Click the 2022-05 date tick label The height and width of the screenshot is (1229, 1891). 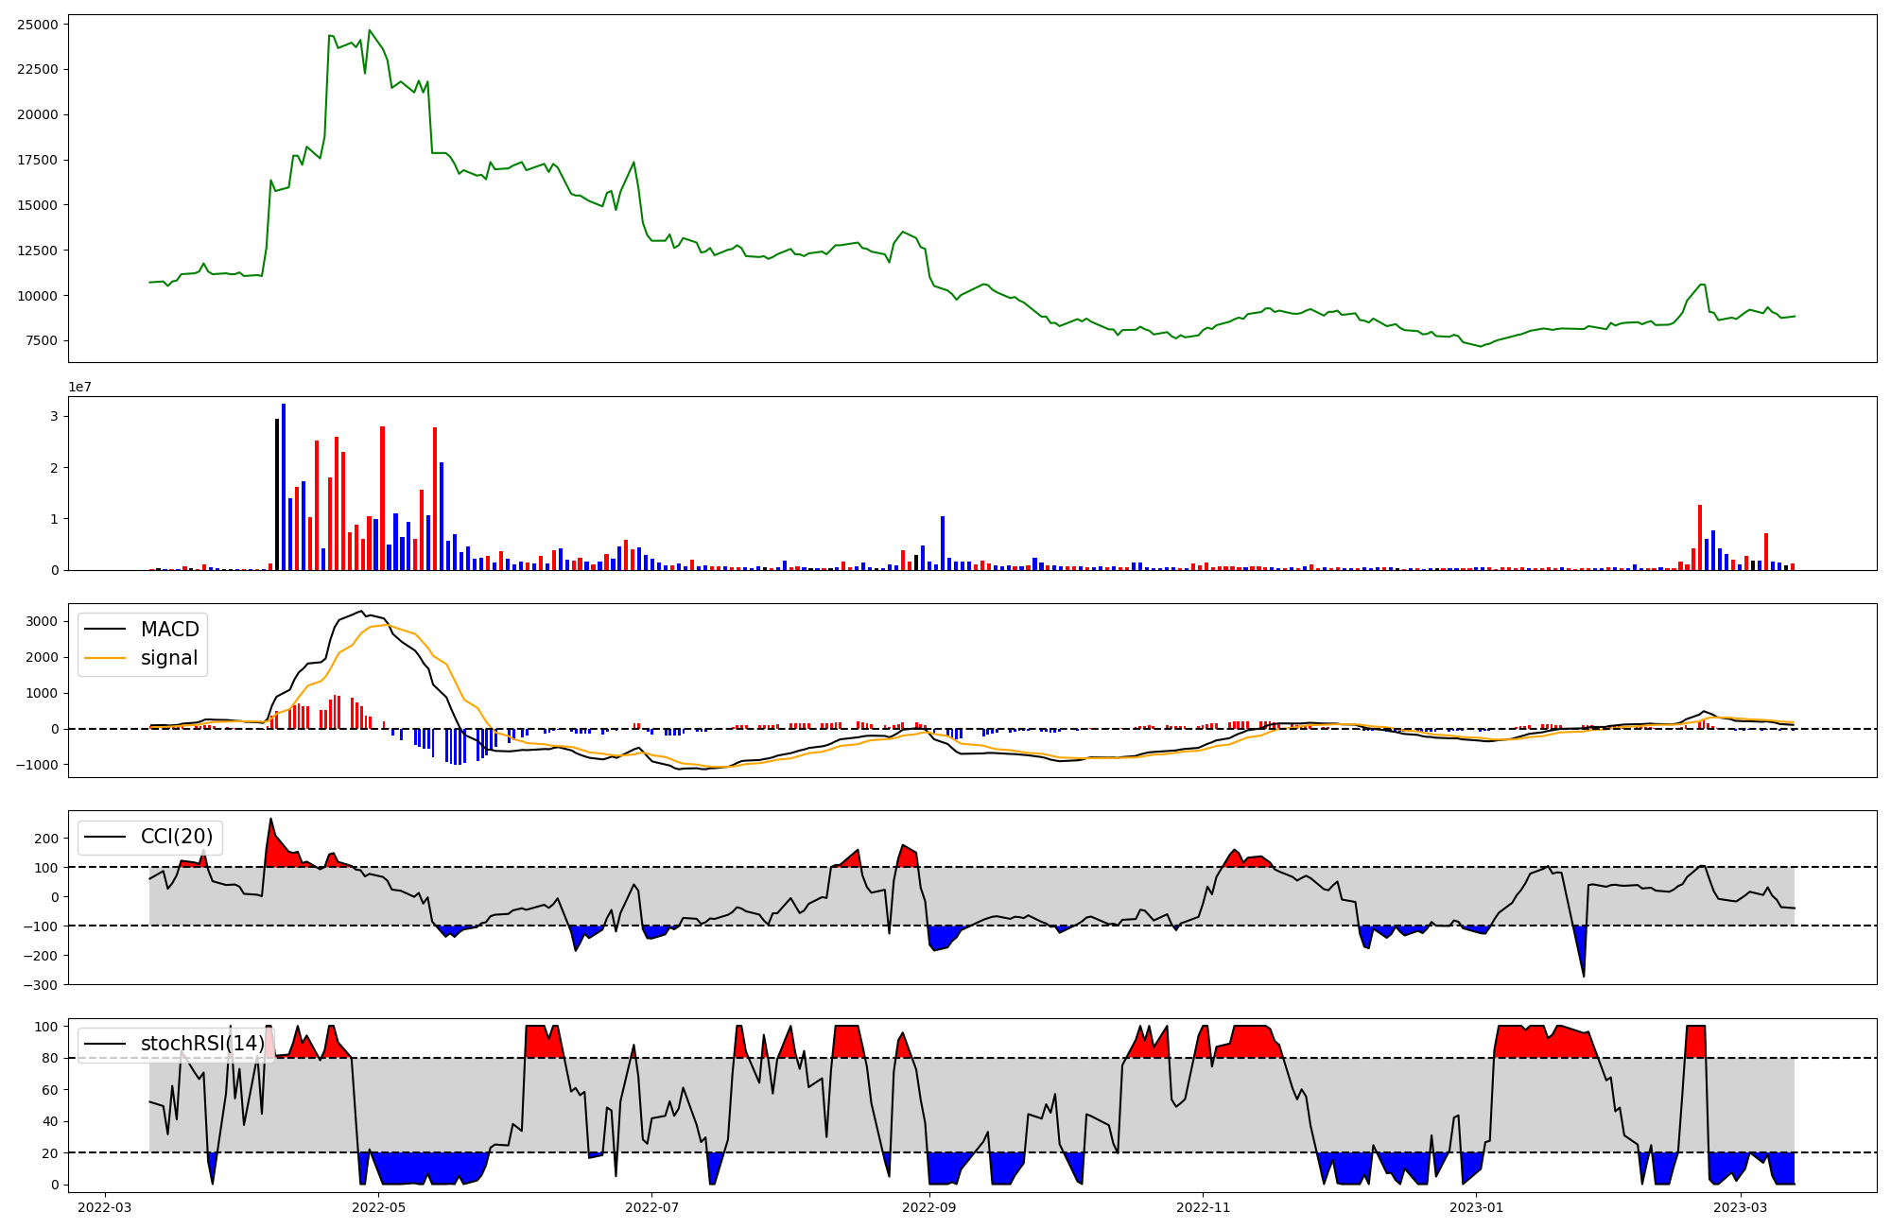point(378,1207)
